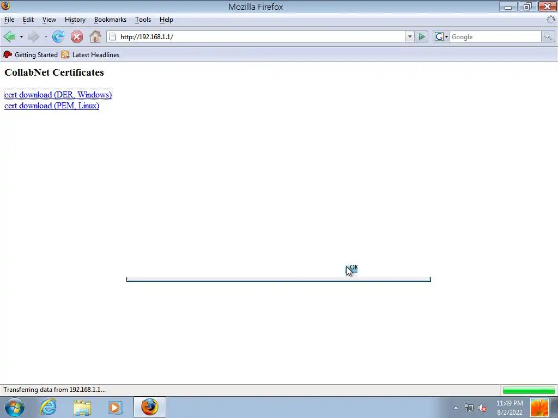The height and width of the screenshot is (418, 558).
Task: Launch Windows Media Player from taskbar
Action: [115, 407]
